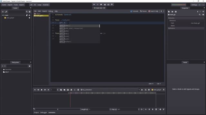The image size is (206, 115).
Task: Switch to 2D workspace
Action: point(31,5)
